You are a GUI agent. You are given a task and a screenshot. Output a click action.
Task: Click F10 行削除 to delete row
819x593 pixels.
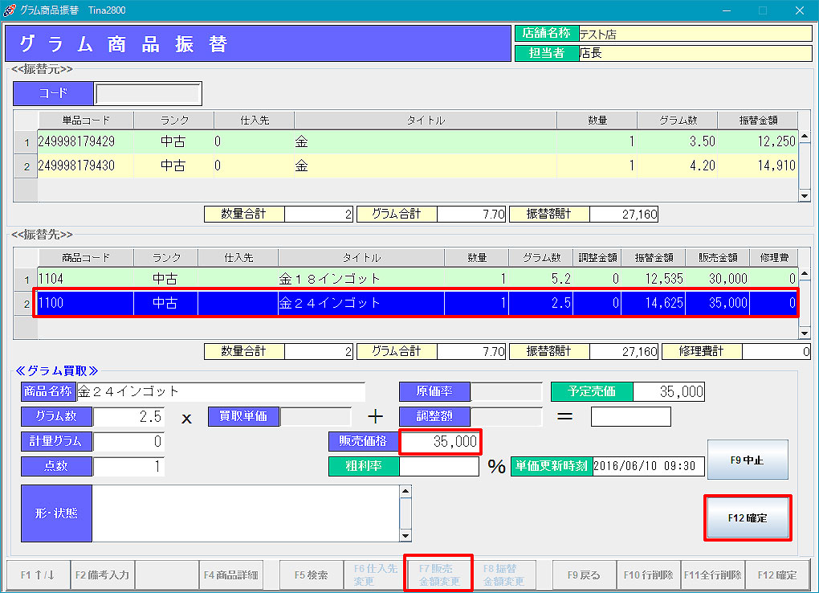pyautogui.click(x=648, y=575)
